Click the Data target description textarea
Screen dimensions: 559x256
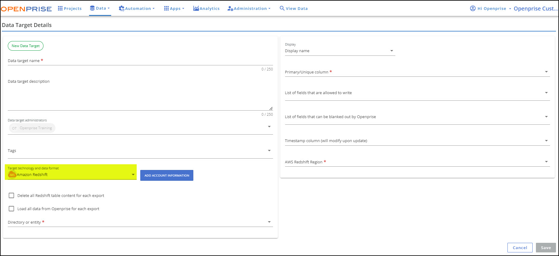[x=140, y=94]
